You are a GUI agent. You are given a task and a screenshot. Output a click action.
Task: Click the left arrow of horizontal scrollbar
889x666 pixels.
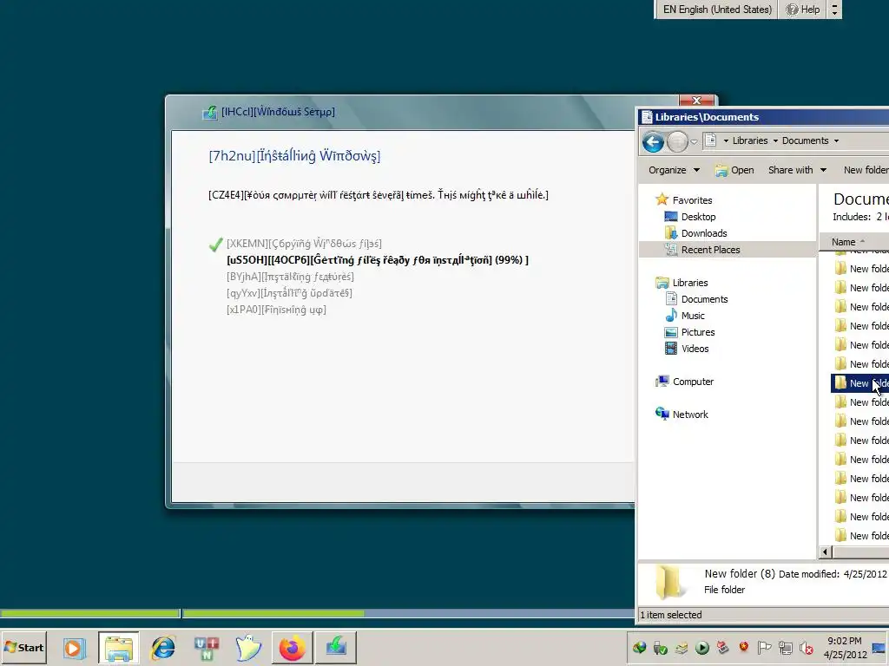pyautogui.click(x=826, y=552)
